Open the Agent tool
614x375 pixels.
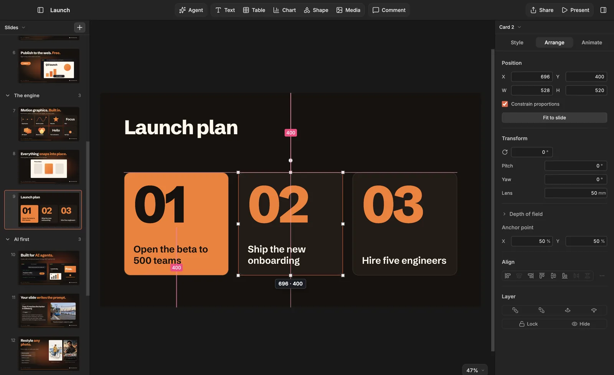pyautogui.click(x=191, y=10)
